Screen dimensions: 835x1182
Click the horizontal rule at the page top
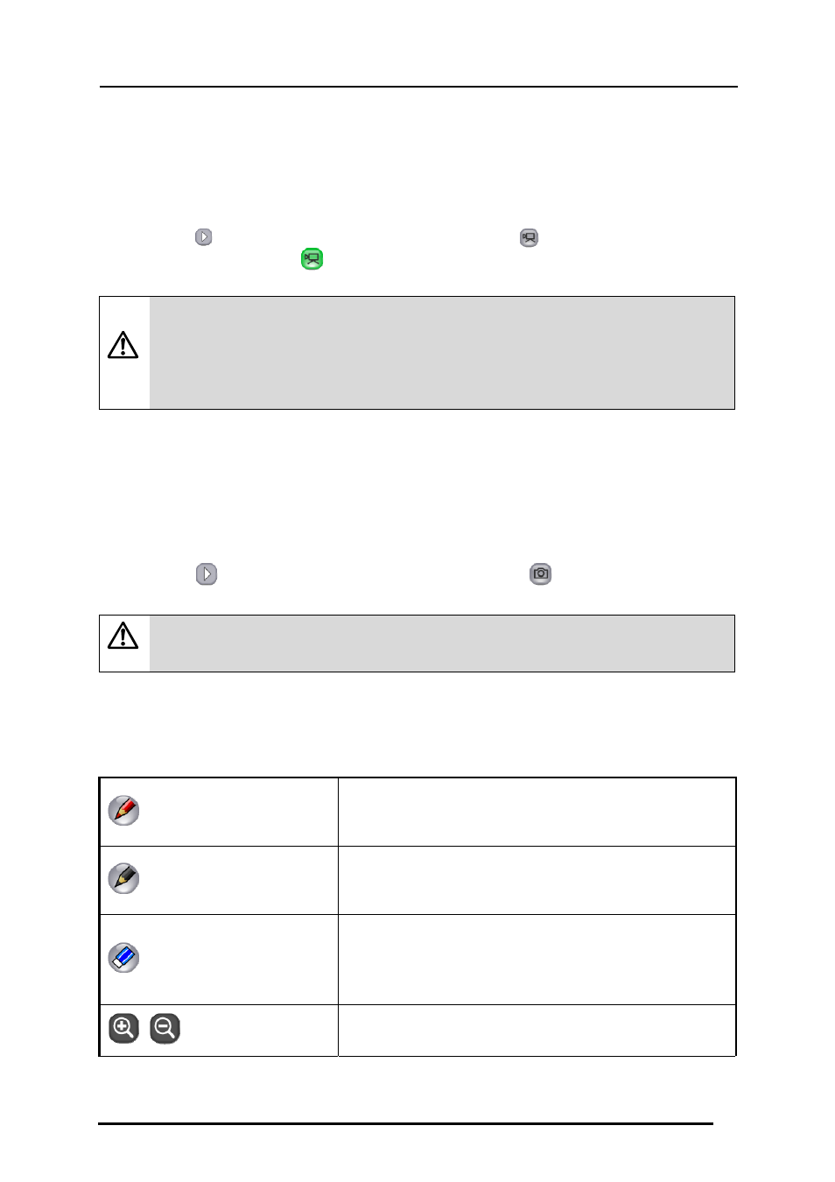418,87
